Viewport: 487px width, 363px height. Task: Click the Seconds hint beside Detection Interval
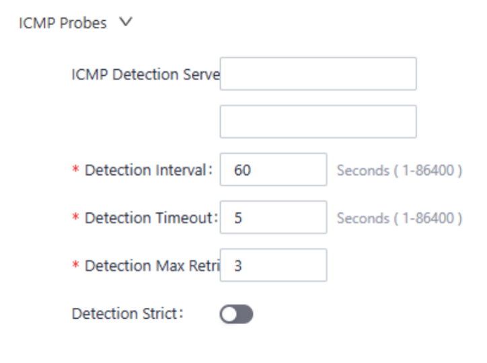point(399,171)
